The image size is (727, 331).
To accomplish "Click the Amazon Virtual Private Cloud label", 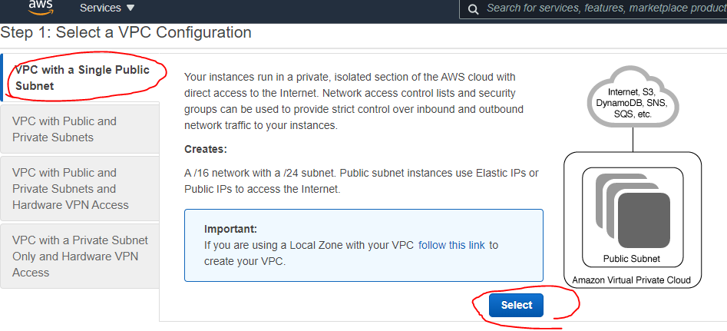I will coord(631,280).
